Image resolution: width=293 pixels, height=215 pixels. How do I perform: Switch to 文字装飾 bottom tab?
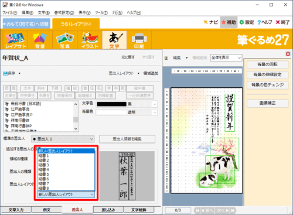138,210
